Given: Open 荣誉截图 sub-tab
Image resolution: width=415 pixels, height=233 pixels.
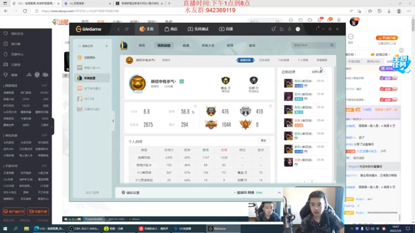Looking at the screenshot, I should click(322, 60).
